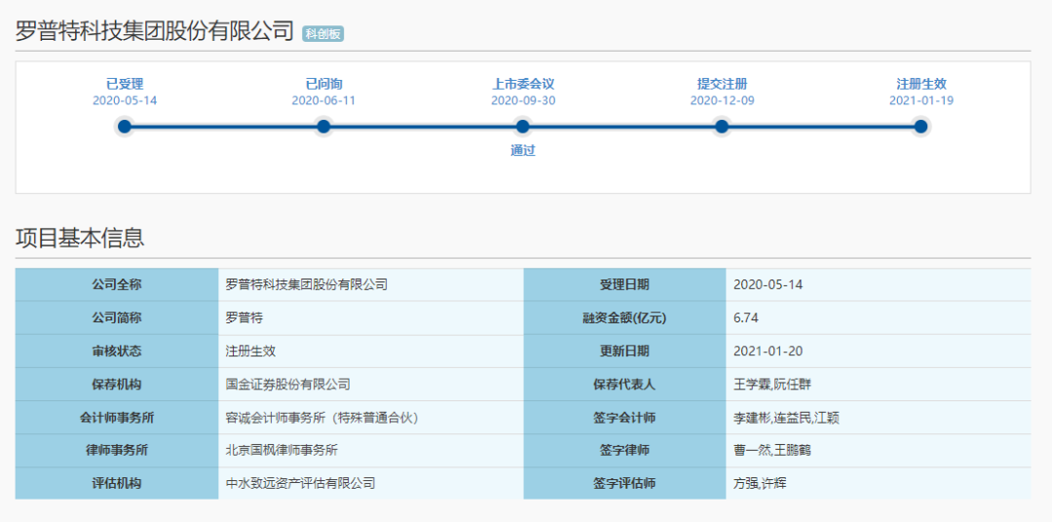The height and width of the screenshot is (522, 1052).
Task: Select the 上市委会议 timeline dot
Action: [523, 127]
